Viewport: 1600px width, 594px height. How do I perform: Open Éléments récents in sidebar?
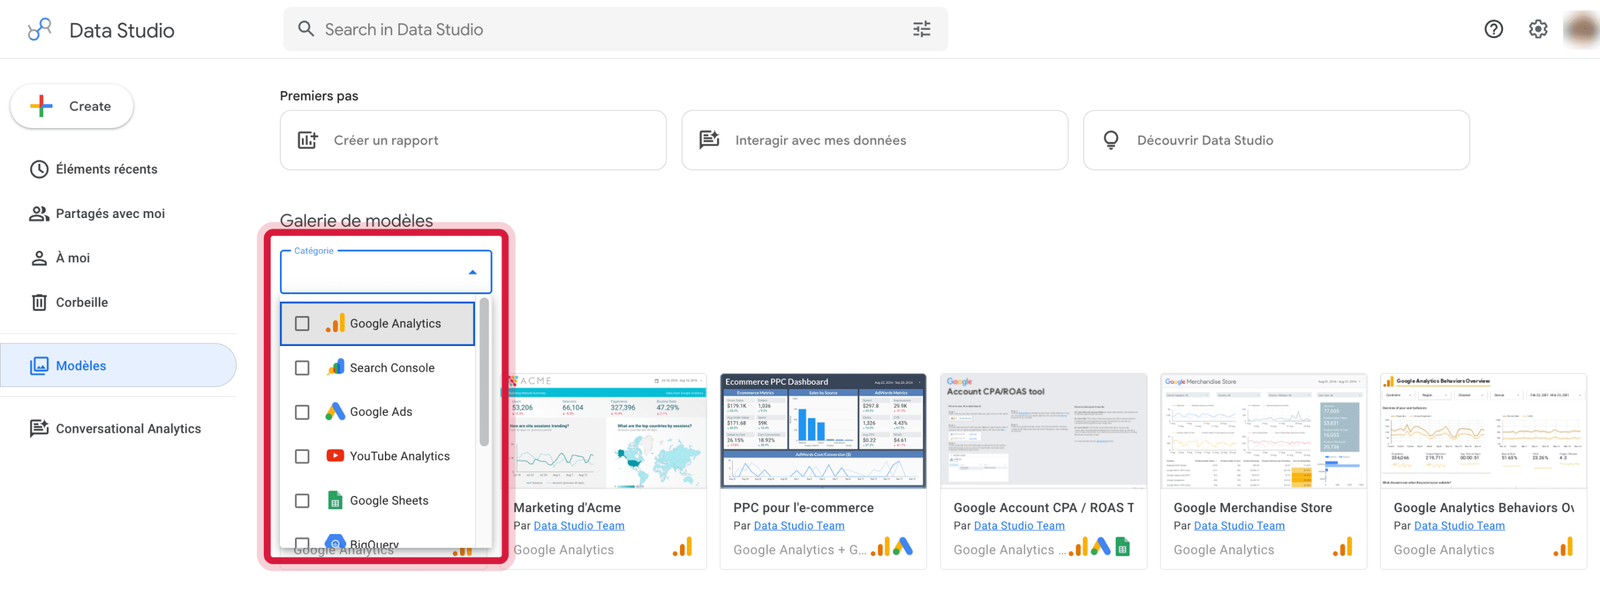point(94,169)
